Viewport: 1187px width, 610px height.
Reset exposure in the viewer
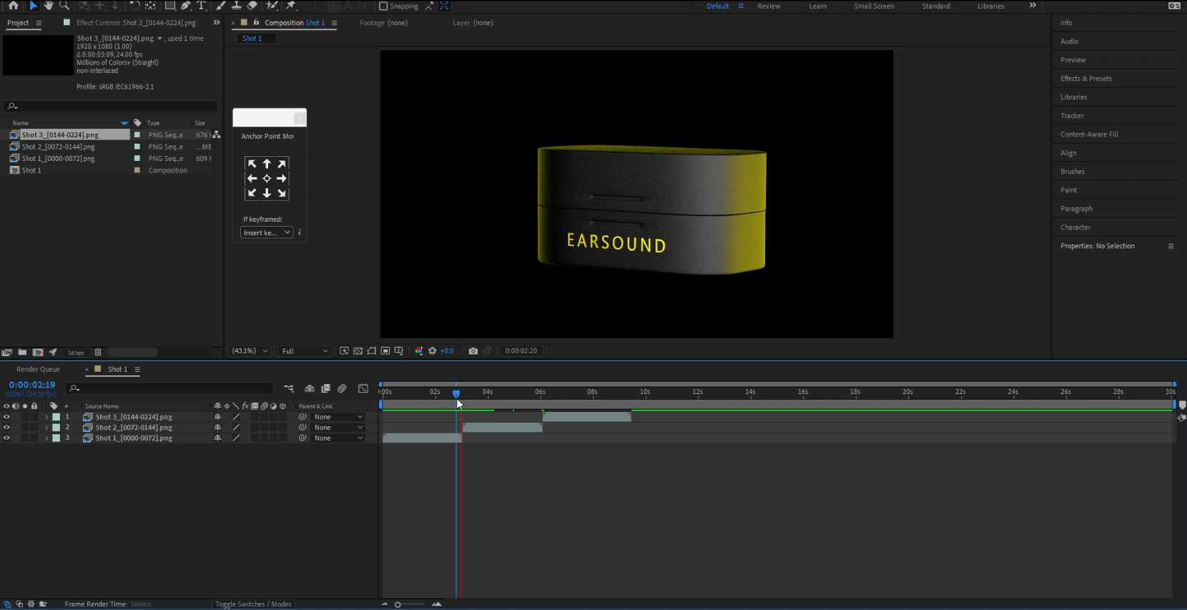[432, 350]
